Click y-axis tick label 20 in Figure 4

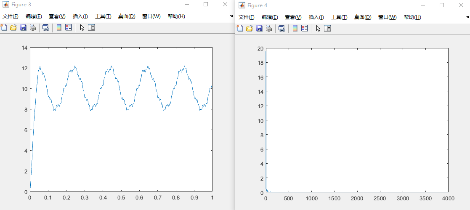pyautogui.click(x=260, y=48)
